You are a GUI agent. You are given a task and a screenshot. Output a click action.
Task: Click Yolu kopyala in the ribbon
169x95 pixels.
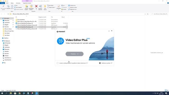[x=18, y=7]
